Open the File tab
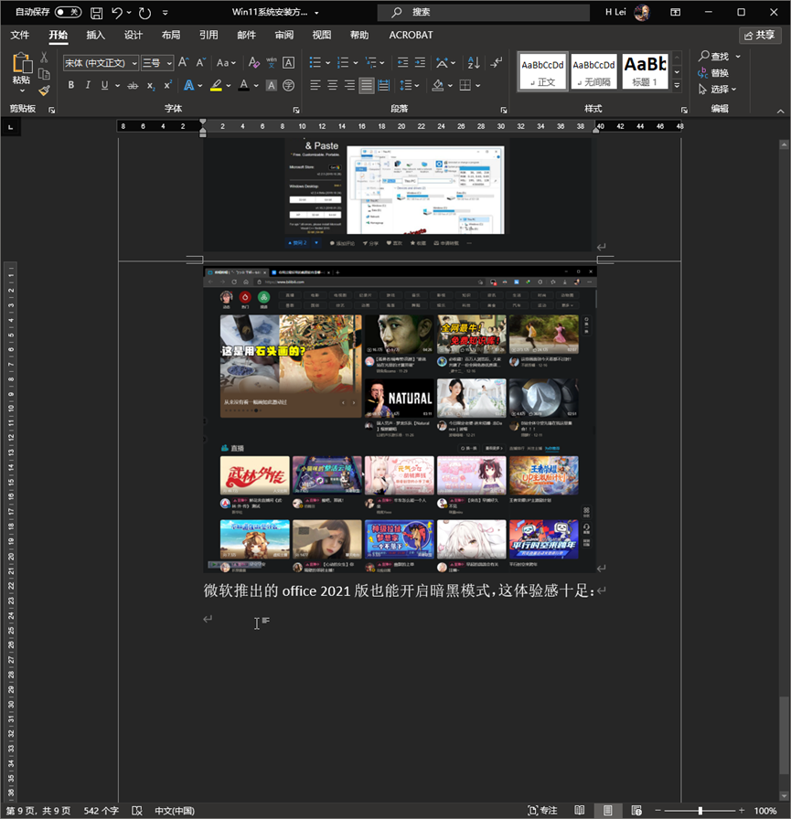Viewport: 791px width, 819px height. (x=20, y=35)
